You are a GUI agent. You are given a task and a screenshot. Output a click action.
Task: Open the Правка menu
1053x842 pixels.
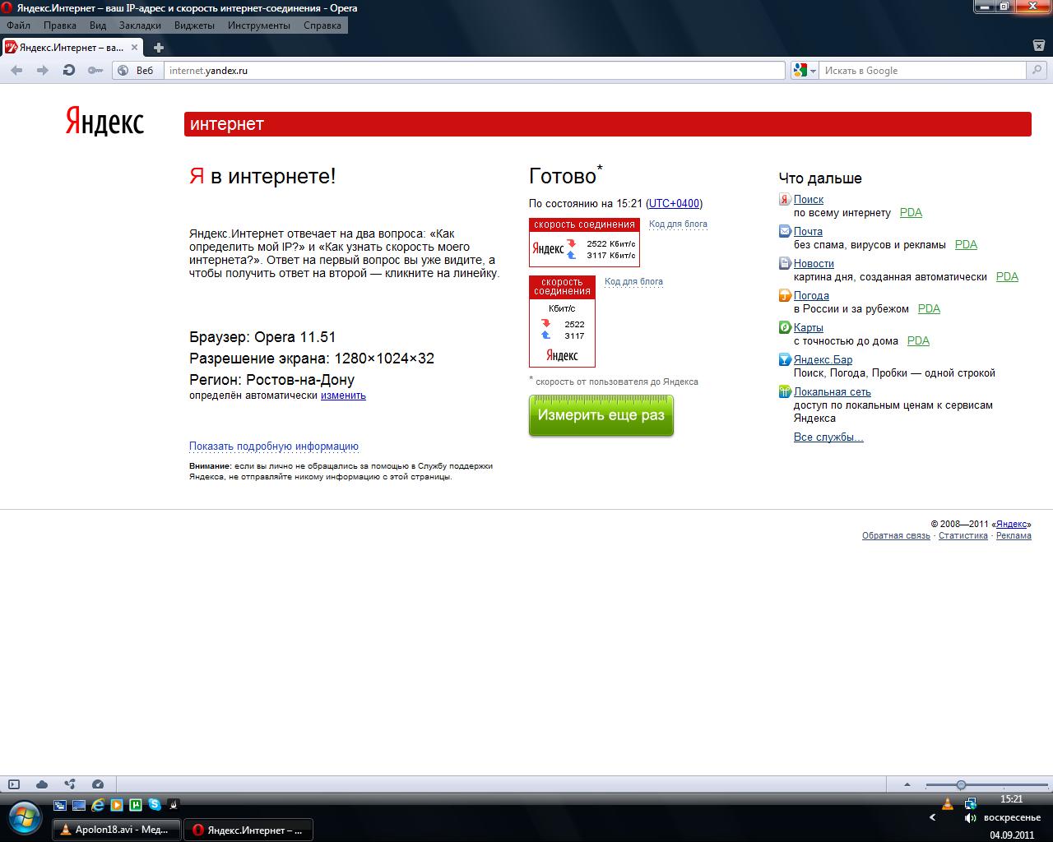60,25
